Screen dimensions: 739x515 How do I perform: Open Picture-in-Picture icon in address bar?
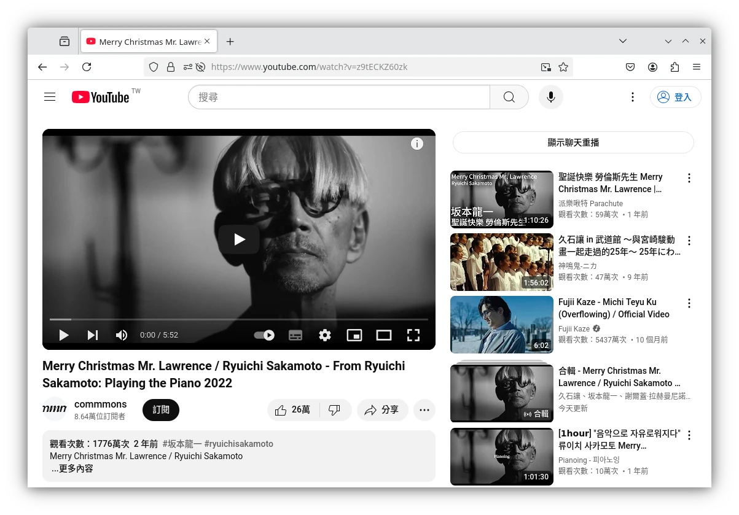[x=545, y=67]
